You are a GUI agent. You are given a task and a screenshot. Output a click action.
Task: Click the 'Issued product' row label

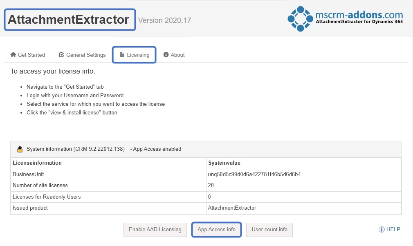click(x=30, y=208)
